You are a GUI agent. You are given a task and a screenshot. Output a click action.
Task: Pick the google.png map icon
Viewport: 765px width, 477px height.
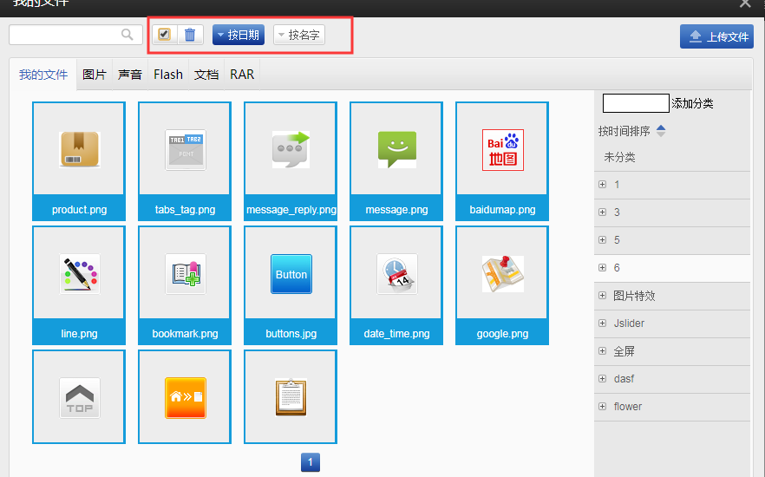502,274
